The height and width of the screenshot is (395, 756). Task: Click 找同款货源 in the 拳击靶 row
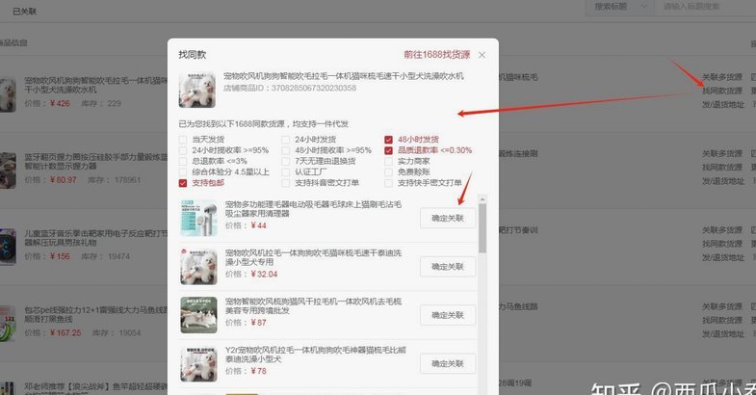click(721, 244)
